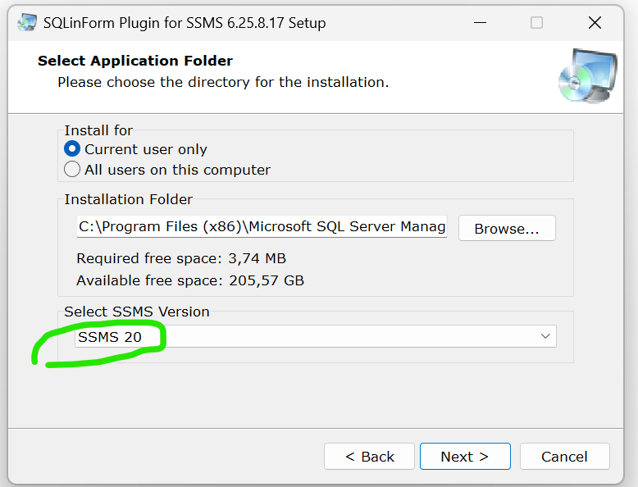Click the Required free space text

tap(181, 258)
